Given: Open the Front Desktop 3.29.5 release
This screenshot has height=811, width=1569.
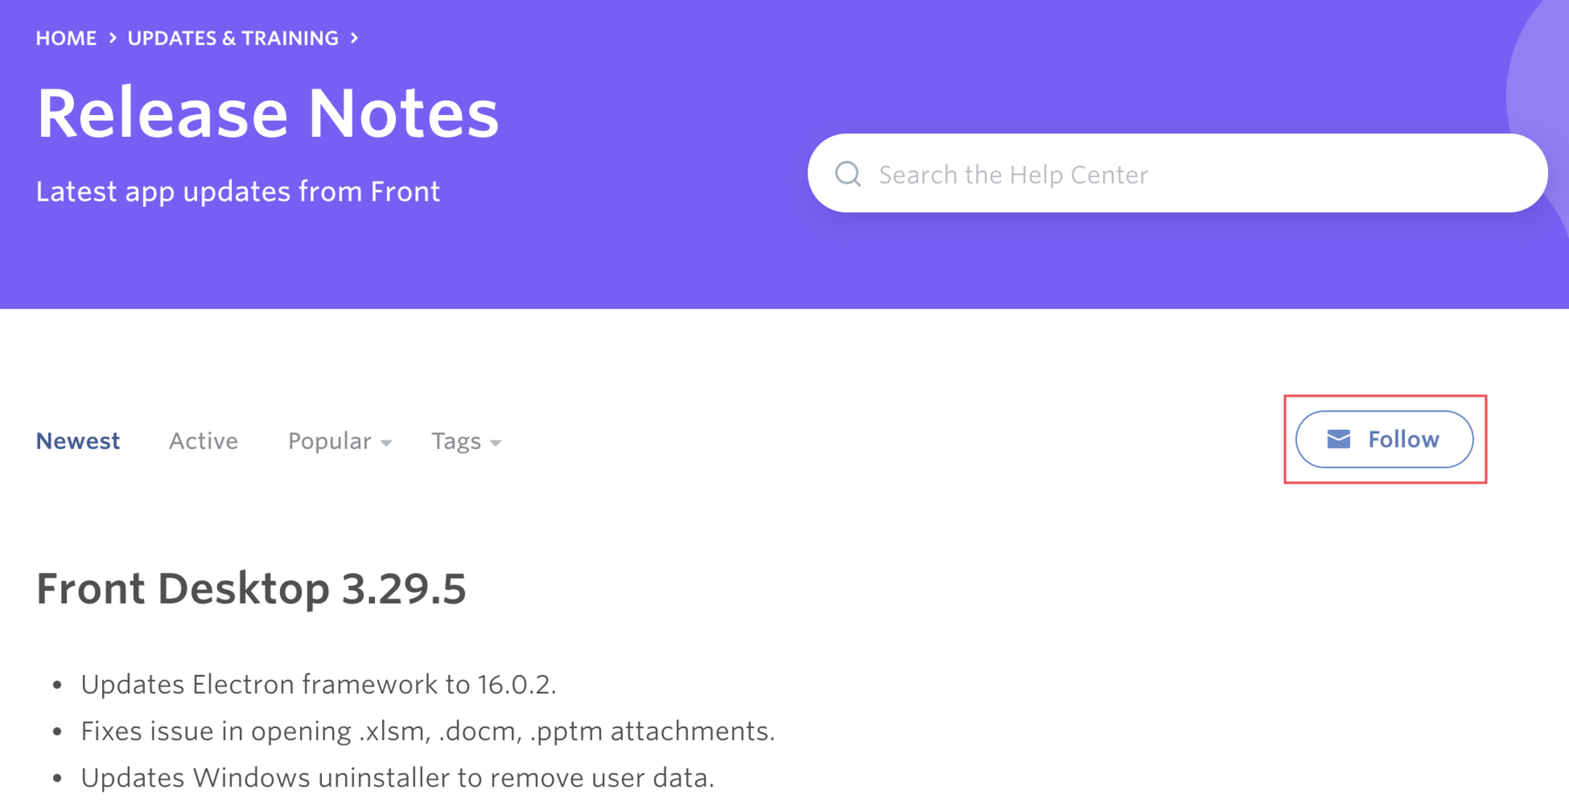Looking at the screenshot, I should click(x=251, y=588).
